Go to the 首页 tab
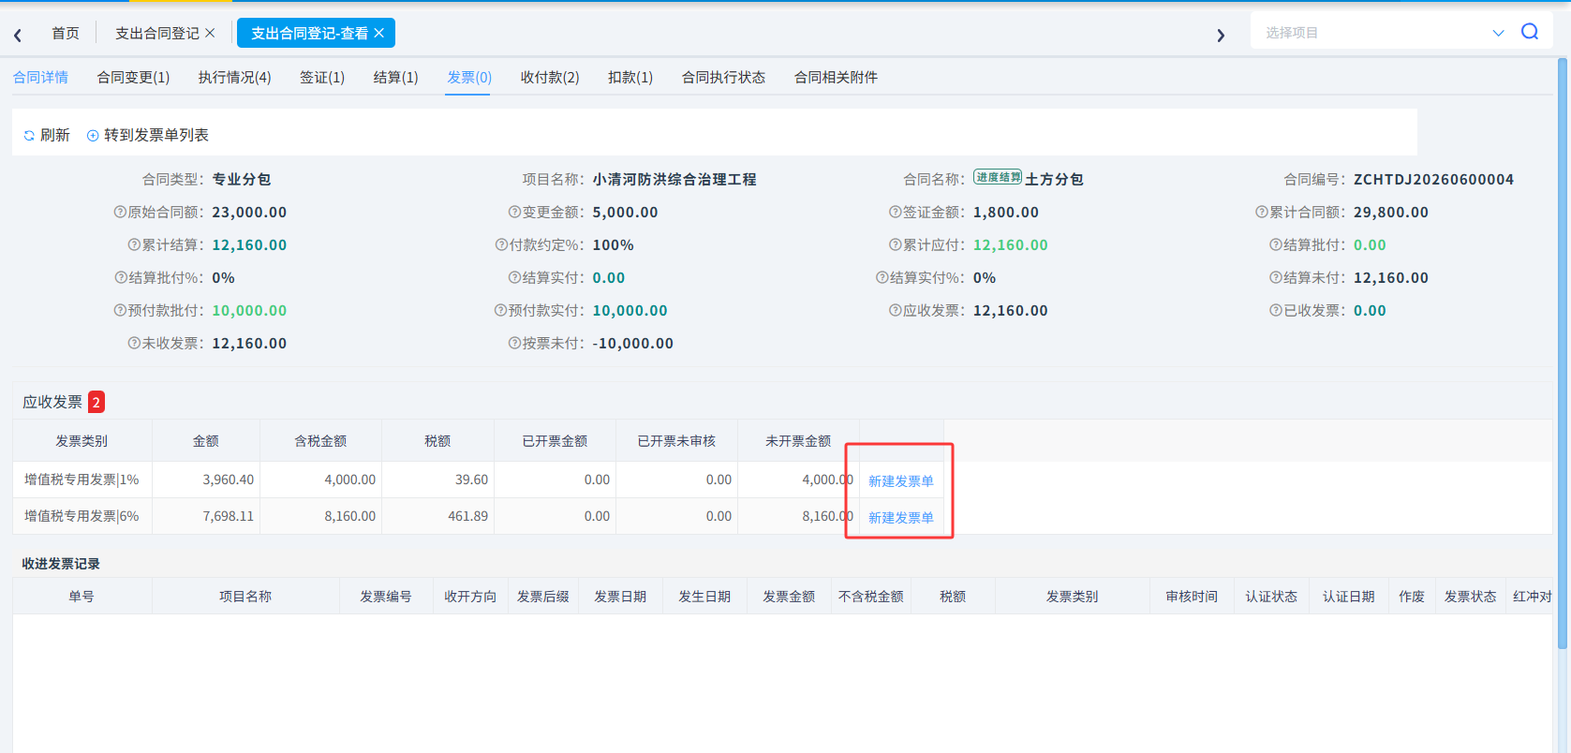This screenshot has height=753, width=1571. 66,33
